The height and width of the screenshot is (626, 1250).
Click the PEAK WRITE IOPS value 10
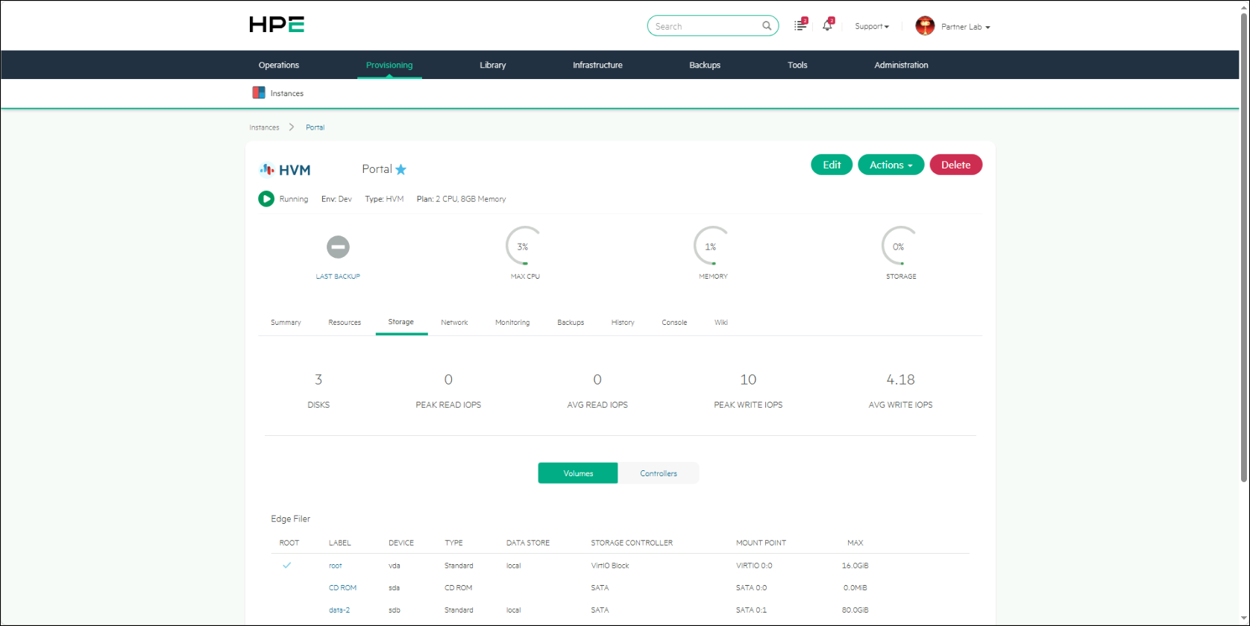click(x=748, y=379)
